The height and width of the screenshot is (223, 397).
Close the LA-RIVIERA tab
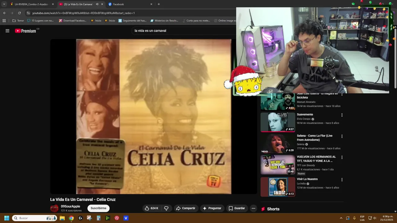(53, 4)
